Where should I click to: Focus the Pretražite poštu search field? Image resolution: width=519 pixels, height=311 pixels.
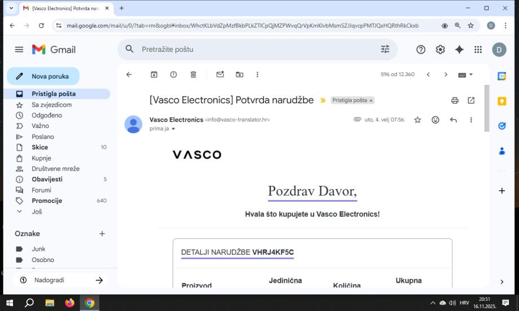[x=258, y=49]
